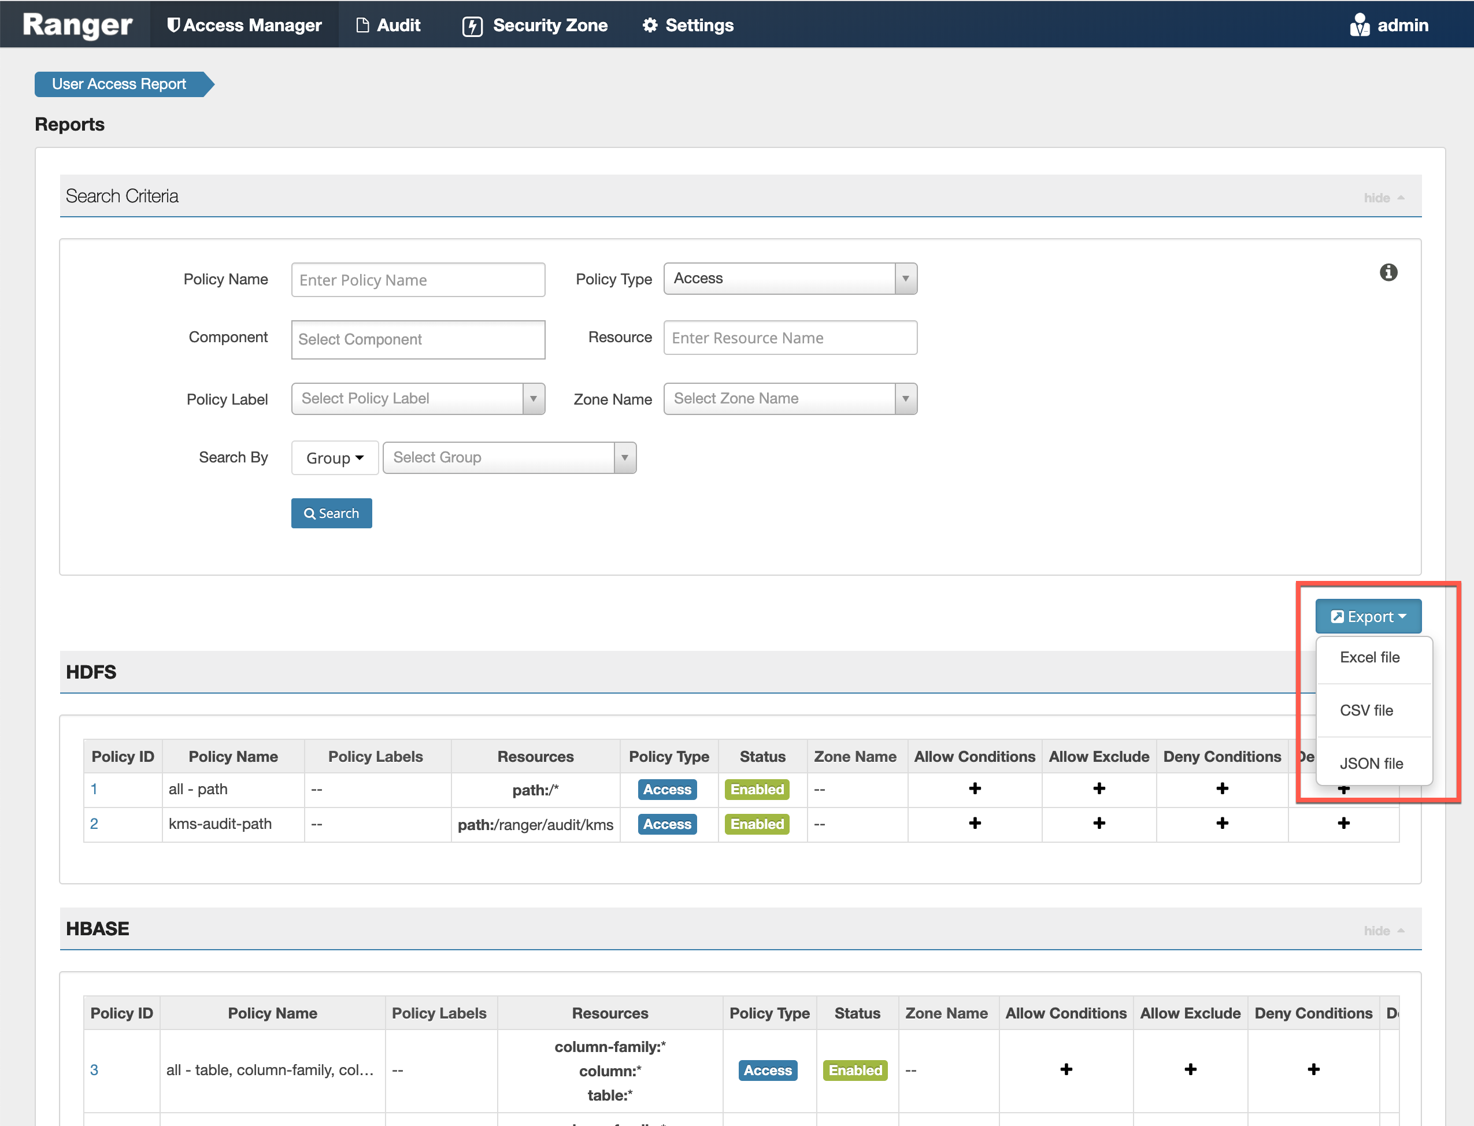Click the Enter Policy Name field
Viewport: 1474px width, 1126px height.
(x=417, y=280)
